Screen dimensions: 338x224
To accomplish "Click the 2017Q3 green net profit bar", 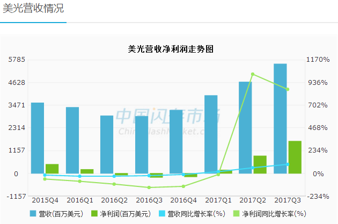I will point(295,157).
